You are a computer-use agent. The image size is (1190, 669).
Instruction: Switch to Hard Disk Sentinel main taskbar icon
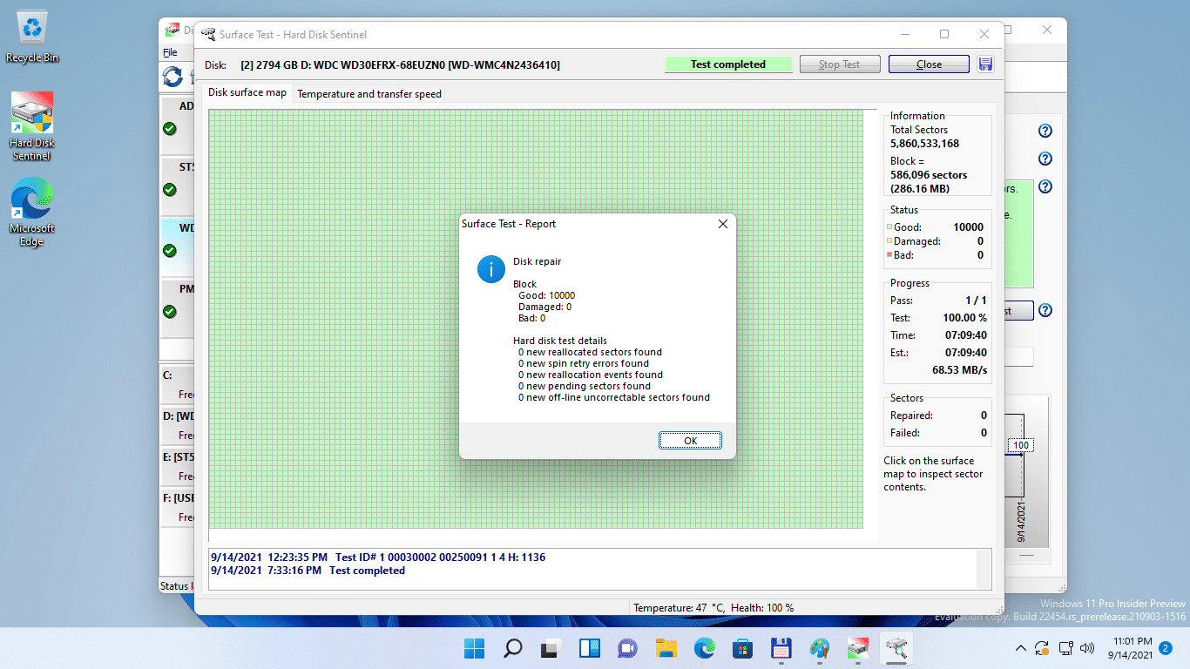click(x=857, y=648)
